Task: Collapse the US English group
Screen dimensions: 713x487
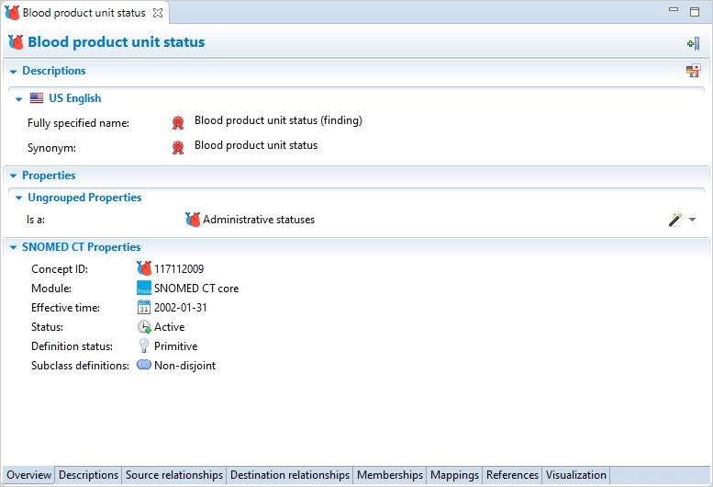Action: (x=18, y=98)
